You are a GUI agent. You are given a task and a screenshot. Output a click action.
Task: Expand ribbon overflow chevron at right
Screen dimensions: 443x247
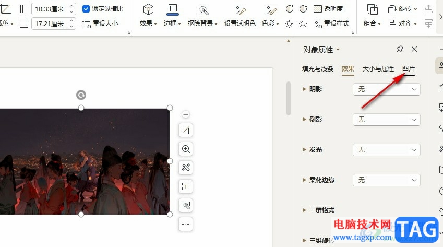click(440, 16)
